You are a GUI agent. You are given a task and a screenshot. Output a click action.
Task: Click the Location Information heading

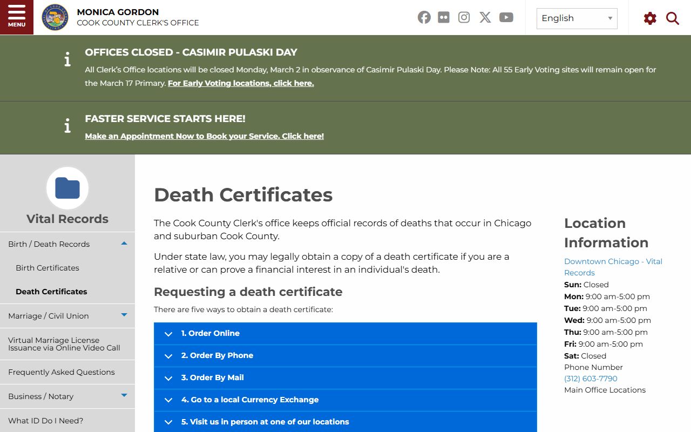[606, 233]
